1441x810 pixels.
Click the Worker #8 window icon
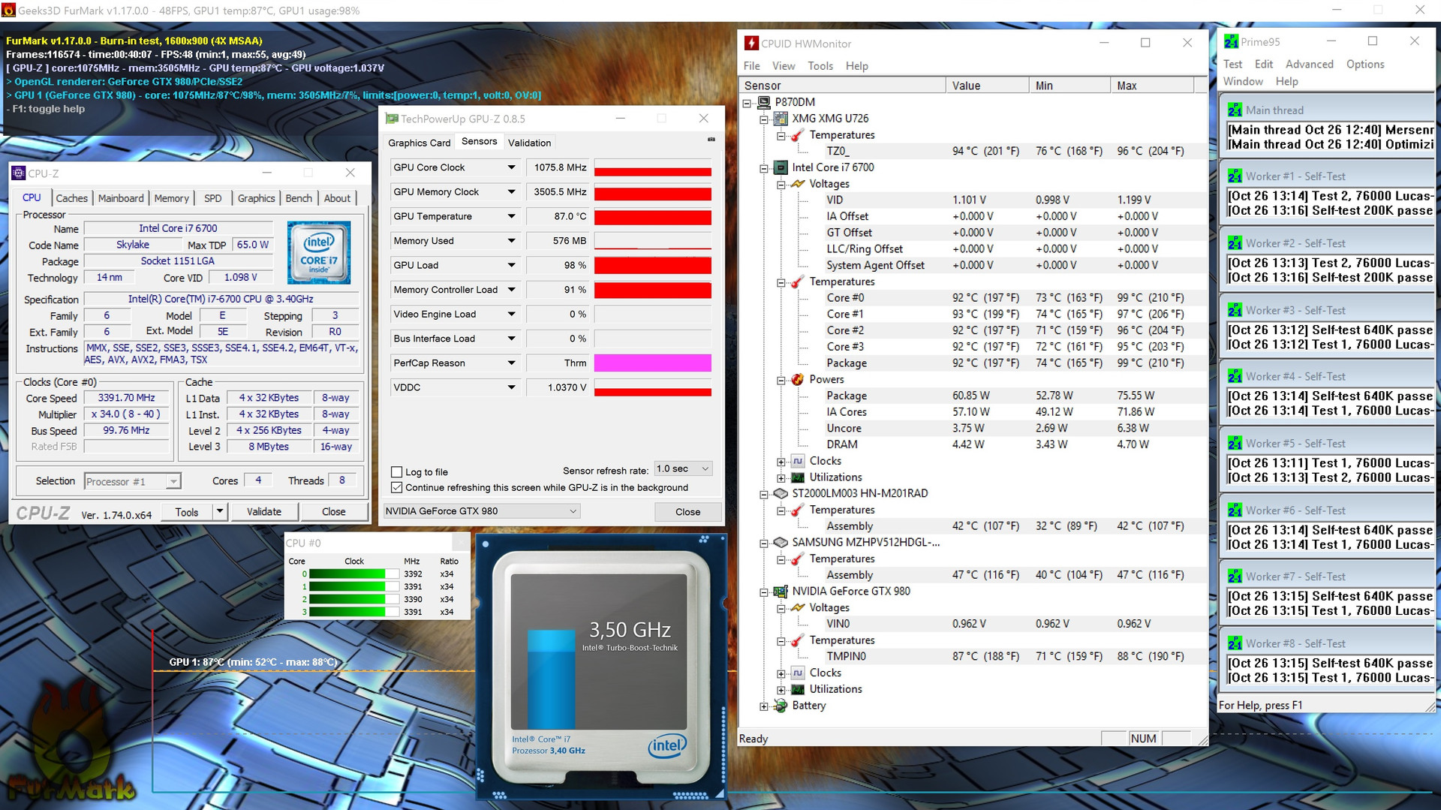1235,643
